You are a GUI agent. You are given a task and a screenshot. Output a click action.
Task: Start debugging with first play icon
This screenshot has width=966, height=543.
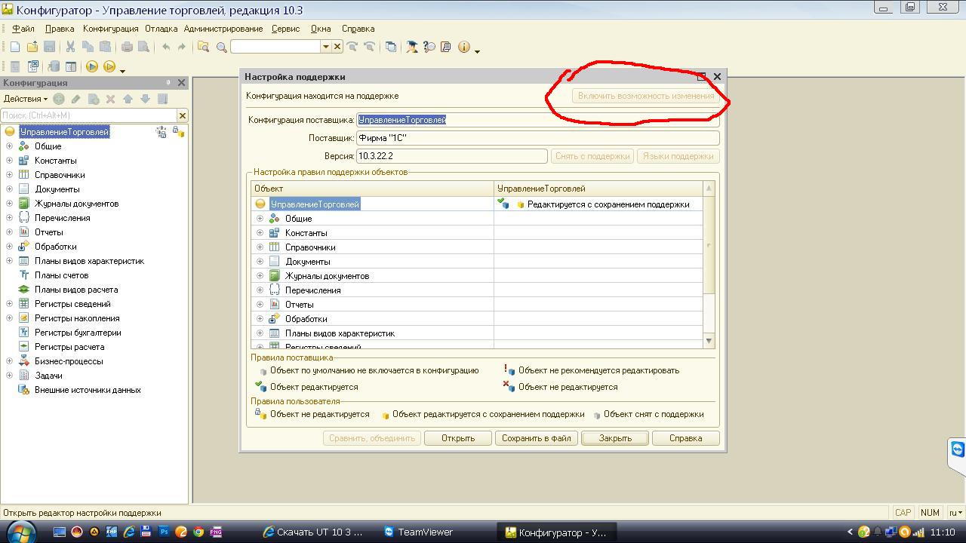click(x=92, y=66)
